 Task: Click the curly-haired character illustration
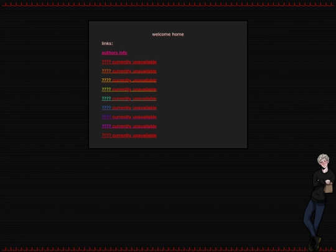(x=319, y=202)
